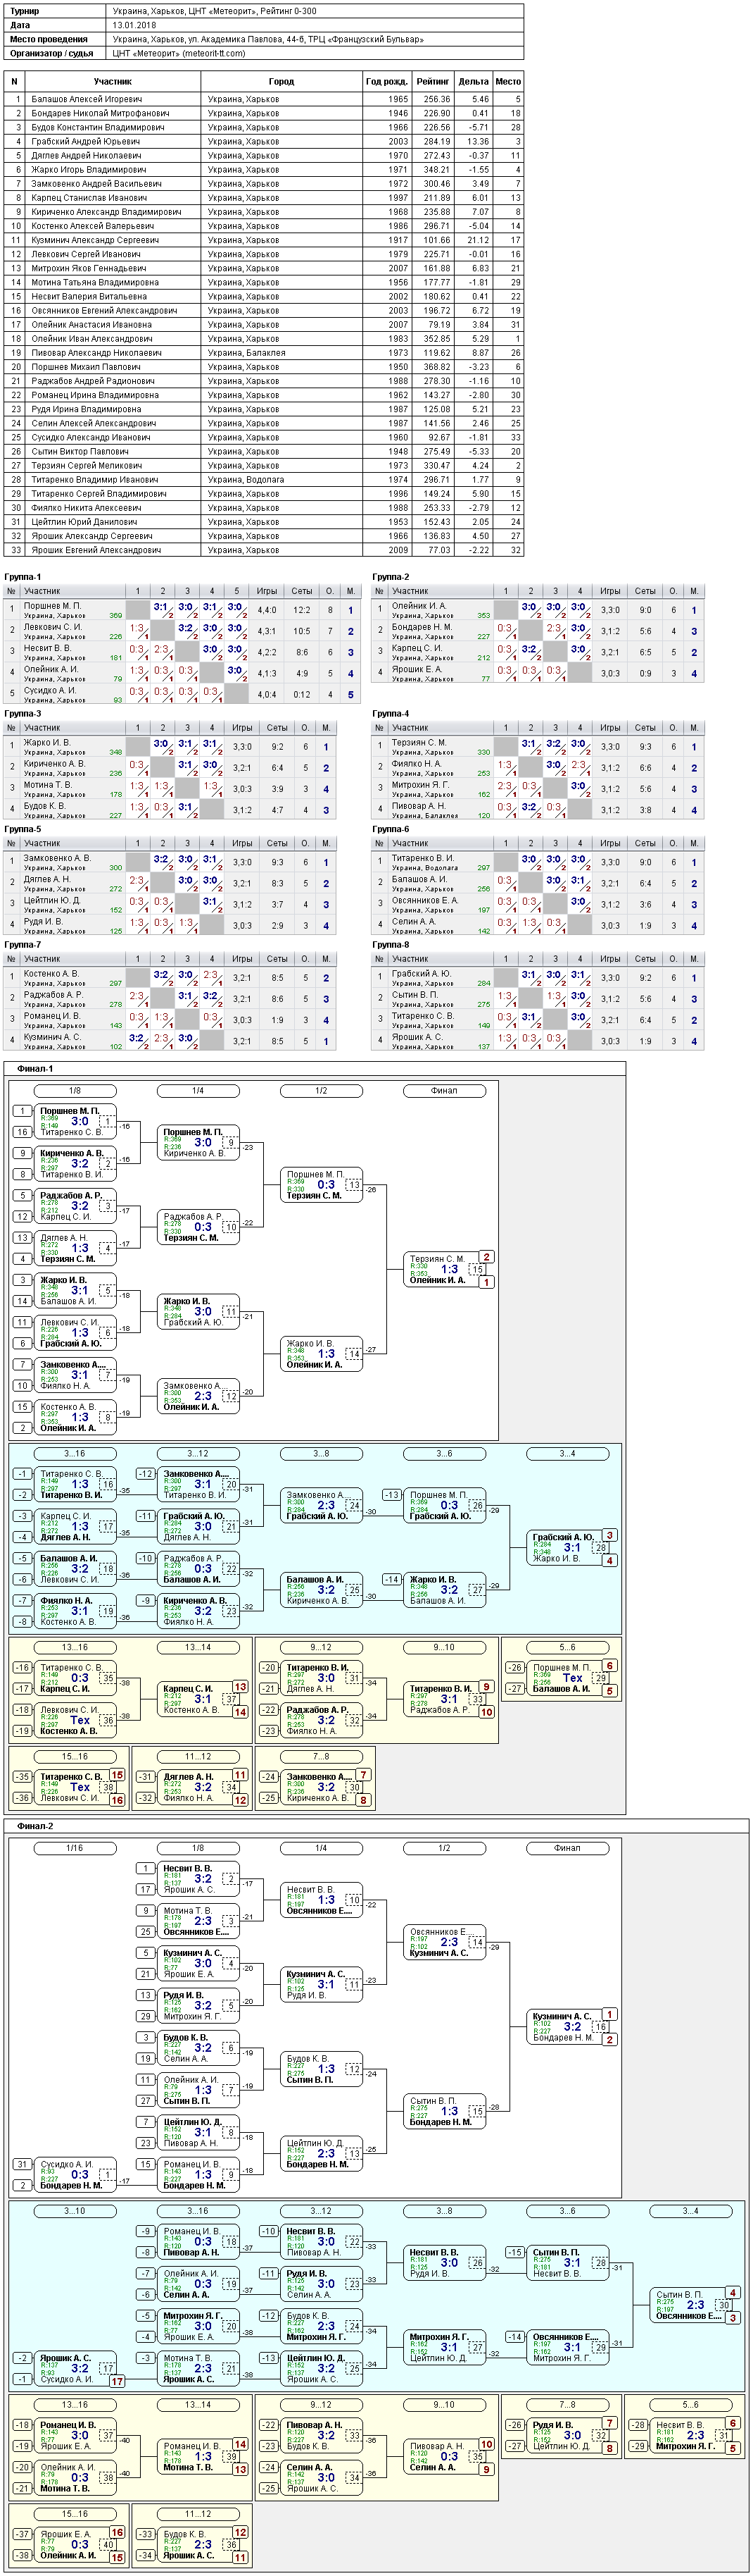Select the Город column header
Viewport: 753px width, 2576px height.
pos(281,82)
